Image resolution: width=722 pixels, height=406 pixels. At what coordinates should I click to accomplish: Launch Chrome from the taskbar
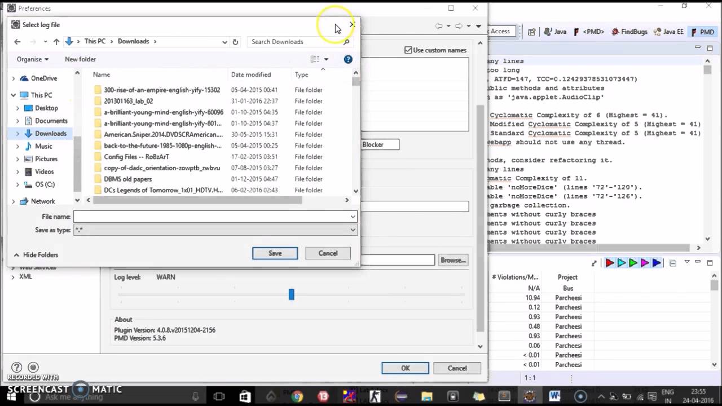[x=297, y=396]
